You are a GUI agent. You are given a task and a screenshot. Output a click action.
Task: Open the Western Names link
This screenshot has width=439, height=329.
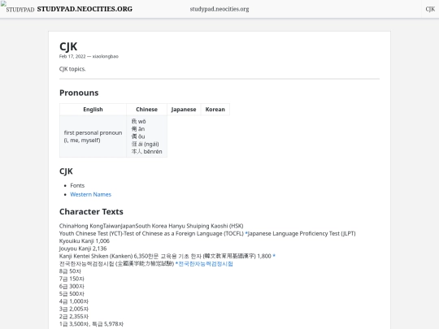pos(91,194)
